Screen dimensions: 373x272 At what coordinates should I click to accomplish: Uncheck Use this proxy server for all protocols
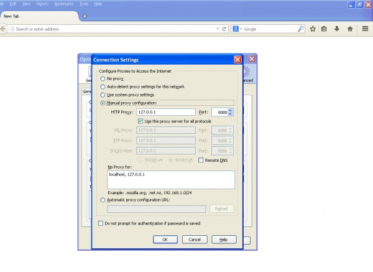click(140, 121)
